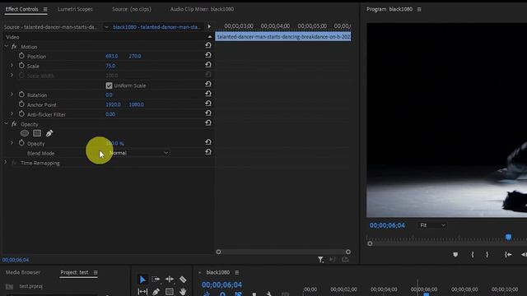Reset the Anchor Point parameter
Image resolution: width=527 pixels, height=296 pixels.
point(208,104)
